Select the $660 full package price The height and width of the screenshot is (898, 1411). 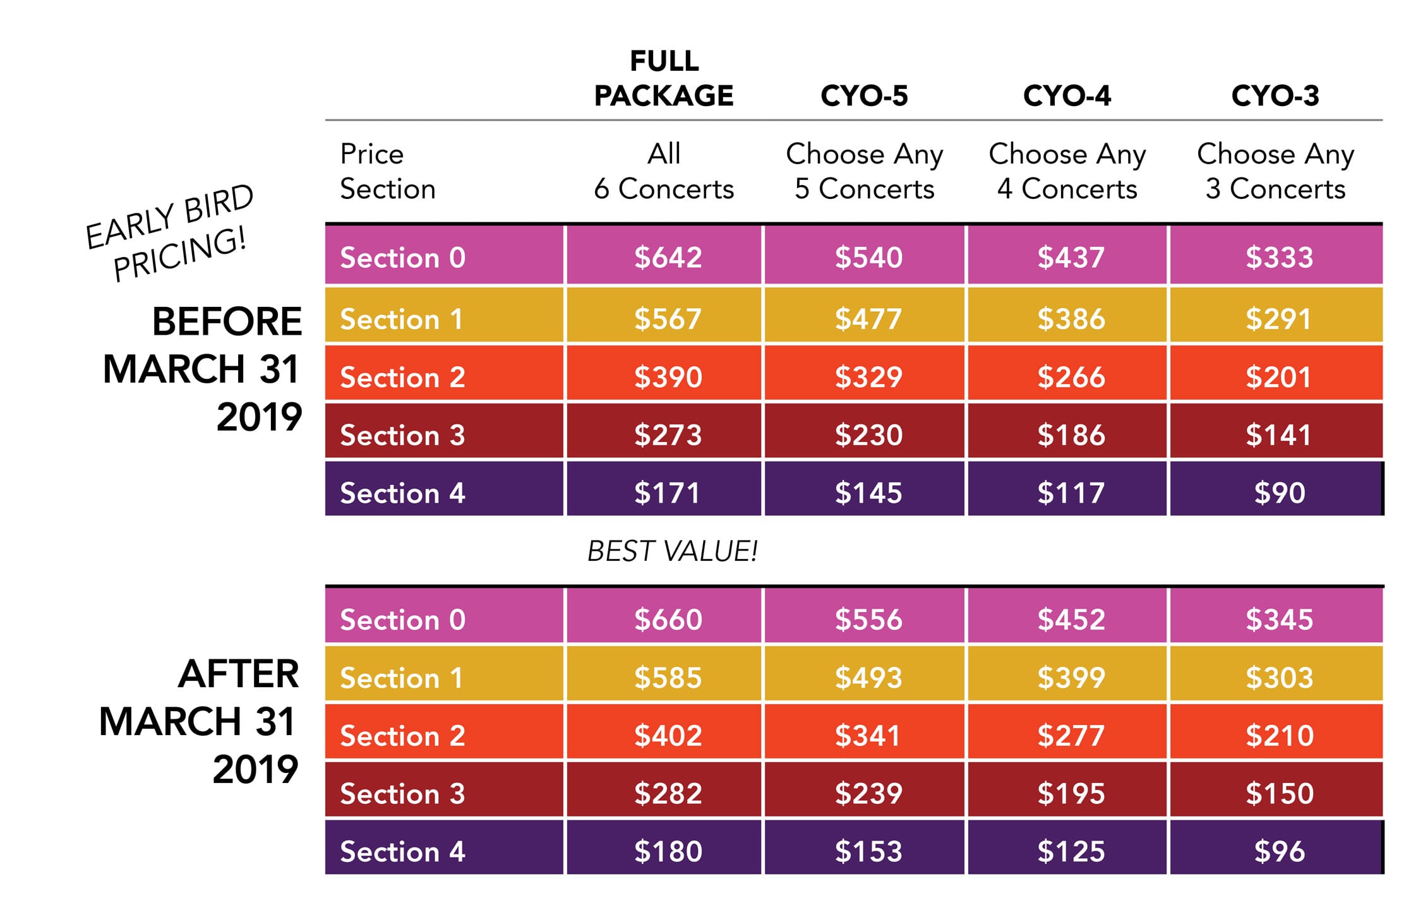[668, 619]
